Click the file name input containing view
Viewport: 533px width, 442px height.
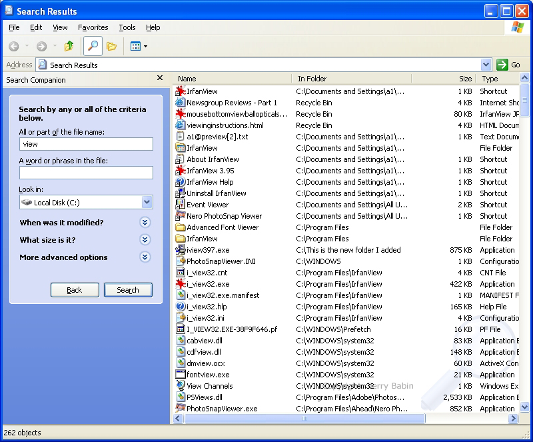(x=86, y=144)
